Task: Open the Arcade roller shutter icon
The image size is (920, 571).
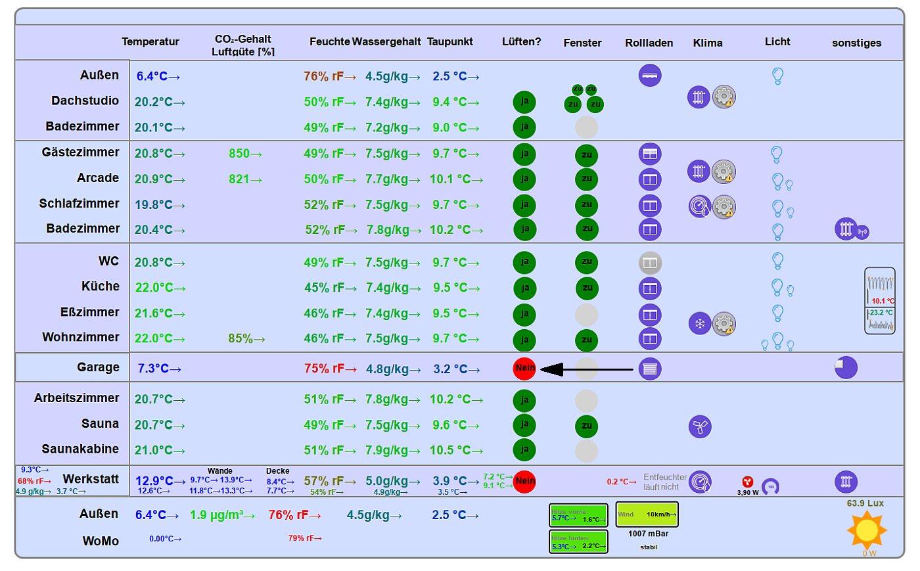Action: (x=650, y=179)
